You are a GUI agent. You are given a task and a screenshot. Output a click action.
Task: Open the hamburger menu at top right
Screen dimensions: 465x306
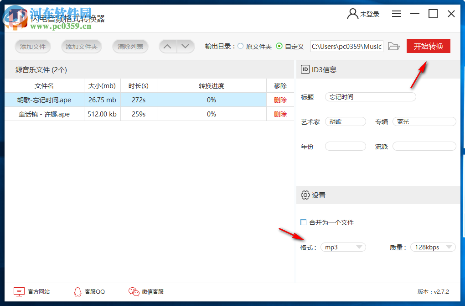(x=396, y=14)
